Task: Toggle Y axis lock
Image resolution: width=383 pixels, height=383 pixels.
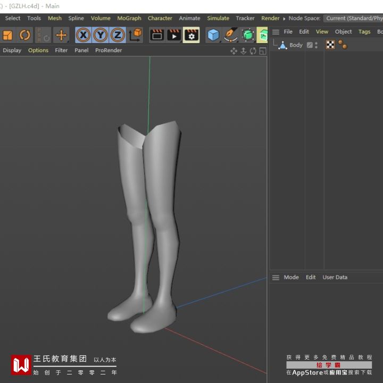Action: pyautogui.click(x=101, y=35)
